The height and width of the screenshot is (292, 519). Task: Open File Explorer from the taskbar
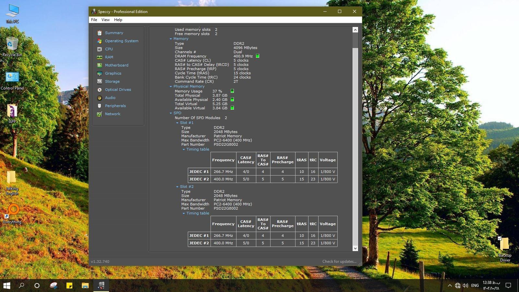click(x=85, y=286)
